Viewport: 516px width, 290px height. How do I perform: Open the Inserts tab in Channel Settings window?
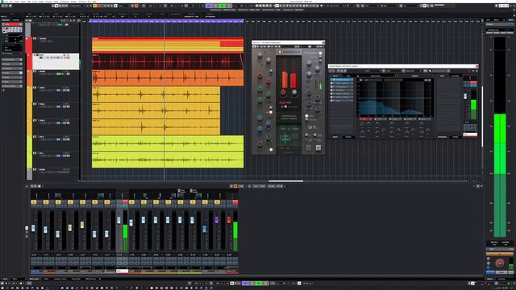335,76
